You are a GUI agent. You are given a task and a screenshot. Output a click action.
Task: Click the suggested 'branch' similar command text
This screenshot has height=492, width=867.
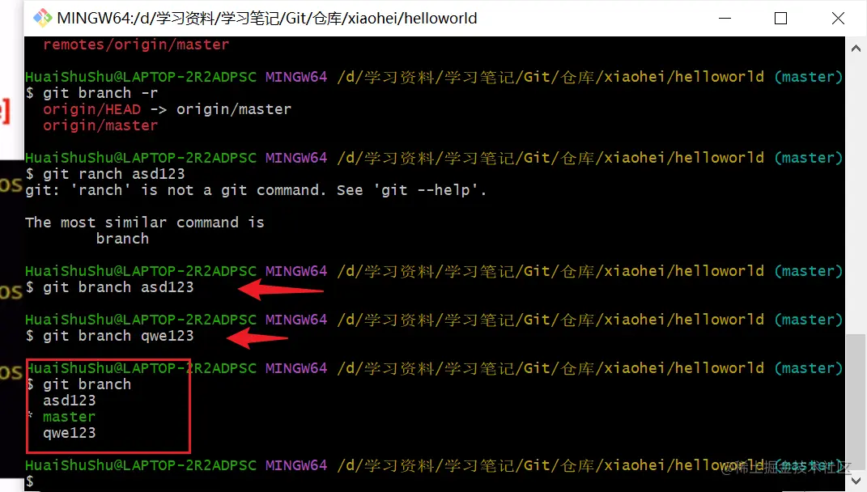point(122,239)
